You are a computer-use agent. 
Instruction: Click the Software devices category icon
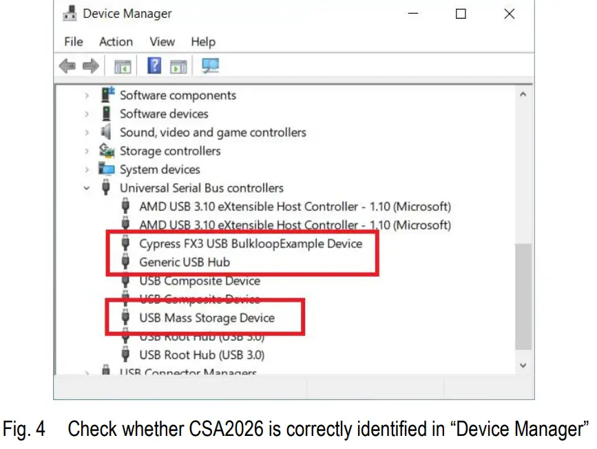coord(106,114)
